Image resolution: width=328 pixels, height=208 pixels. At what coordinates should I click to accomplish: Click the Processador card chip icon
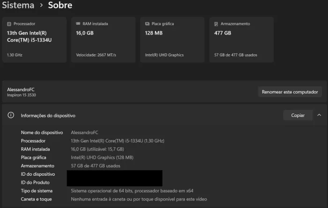coord(9,24)
